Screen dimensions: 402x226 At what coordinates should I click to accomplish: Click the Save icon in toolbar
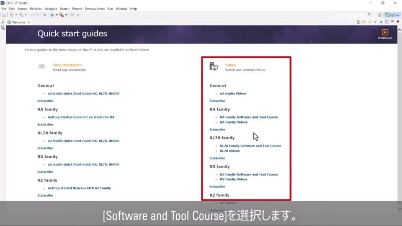[4, 15]
